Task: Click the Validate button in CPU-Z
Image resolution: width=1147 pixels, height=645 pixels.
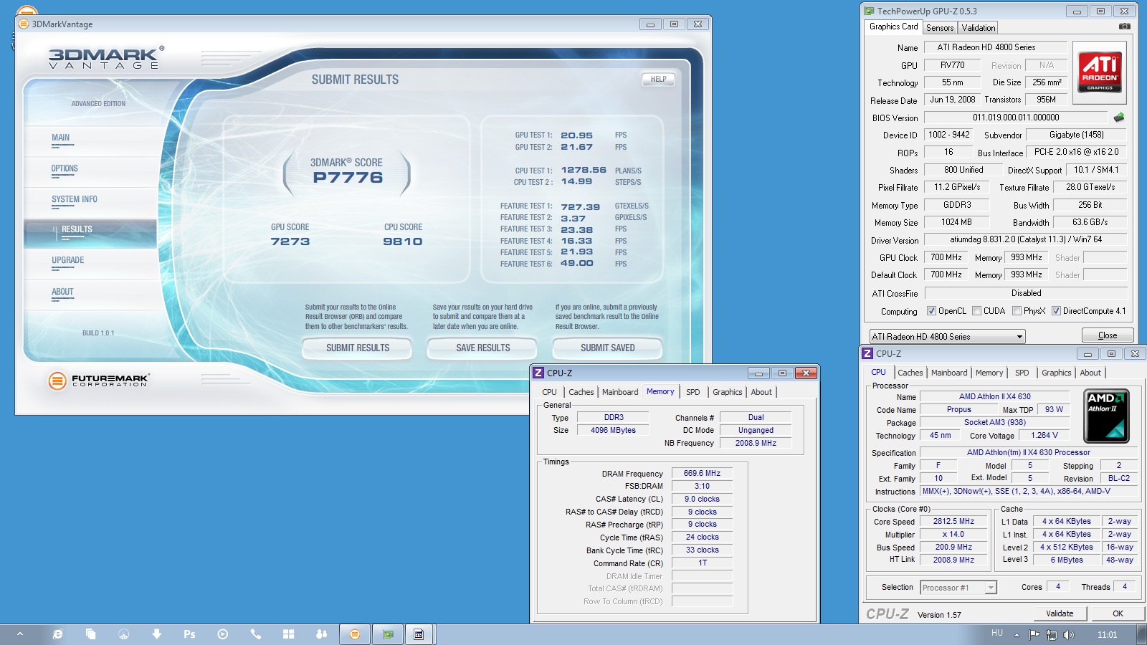Action: 1060,613
